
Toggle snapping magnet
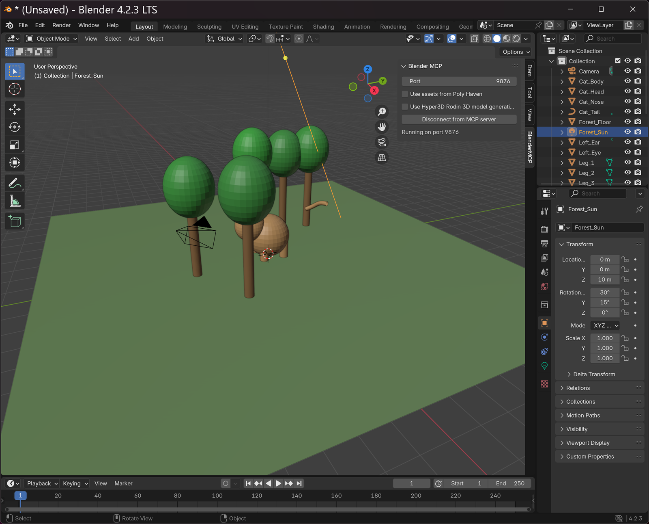pyautogui.click(x=270, y=39)
